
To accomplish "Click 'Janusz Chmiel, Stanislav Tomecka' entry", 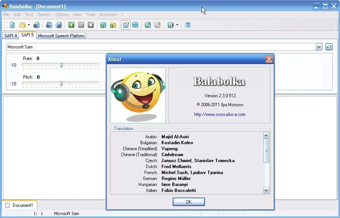I will coord(198,161).
